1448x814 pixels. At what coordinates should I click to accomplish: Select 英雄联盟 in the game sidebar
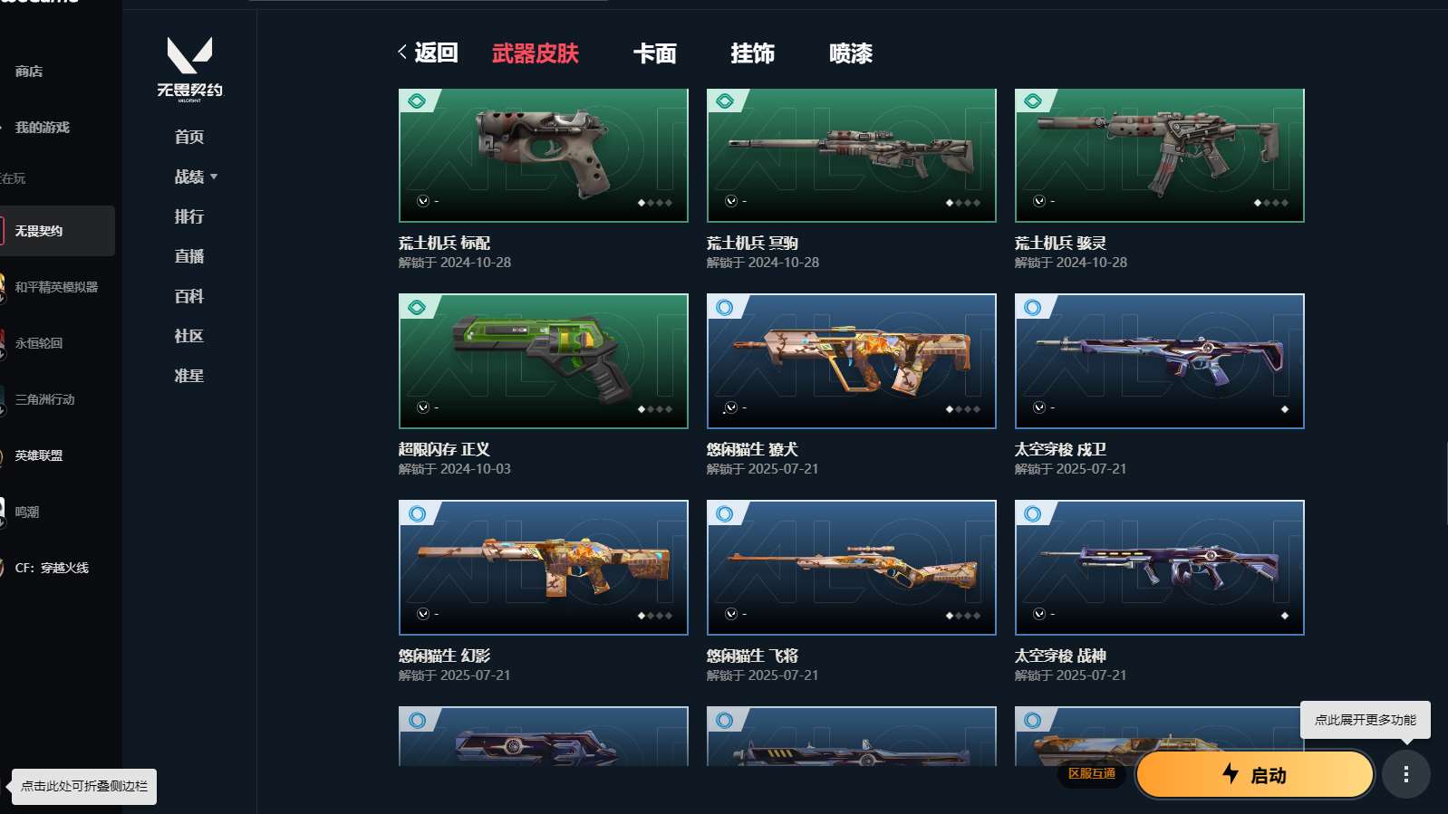(x=39, y=455)
